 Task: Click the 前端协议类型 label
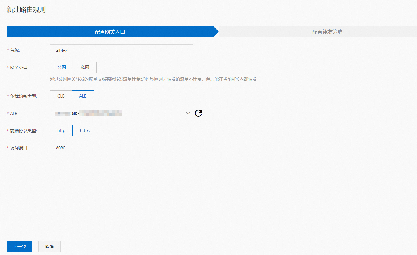24,131
